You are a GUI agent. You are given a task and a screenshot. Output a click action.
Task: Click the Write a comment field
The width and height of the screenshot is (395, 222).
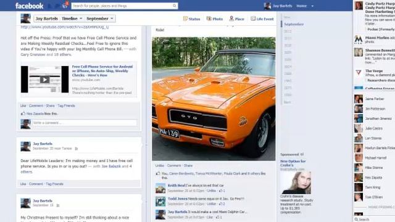85,123
